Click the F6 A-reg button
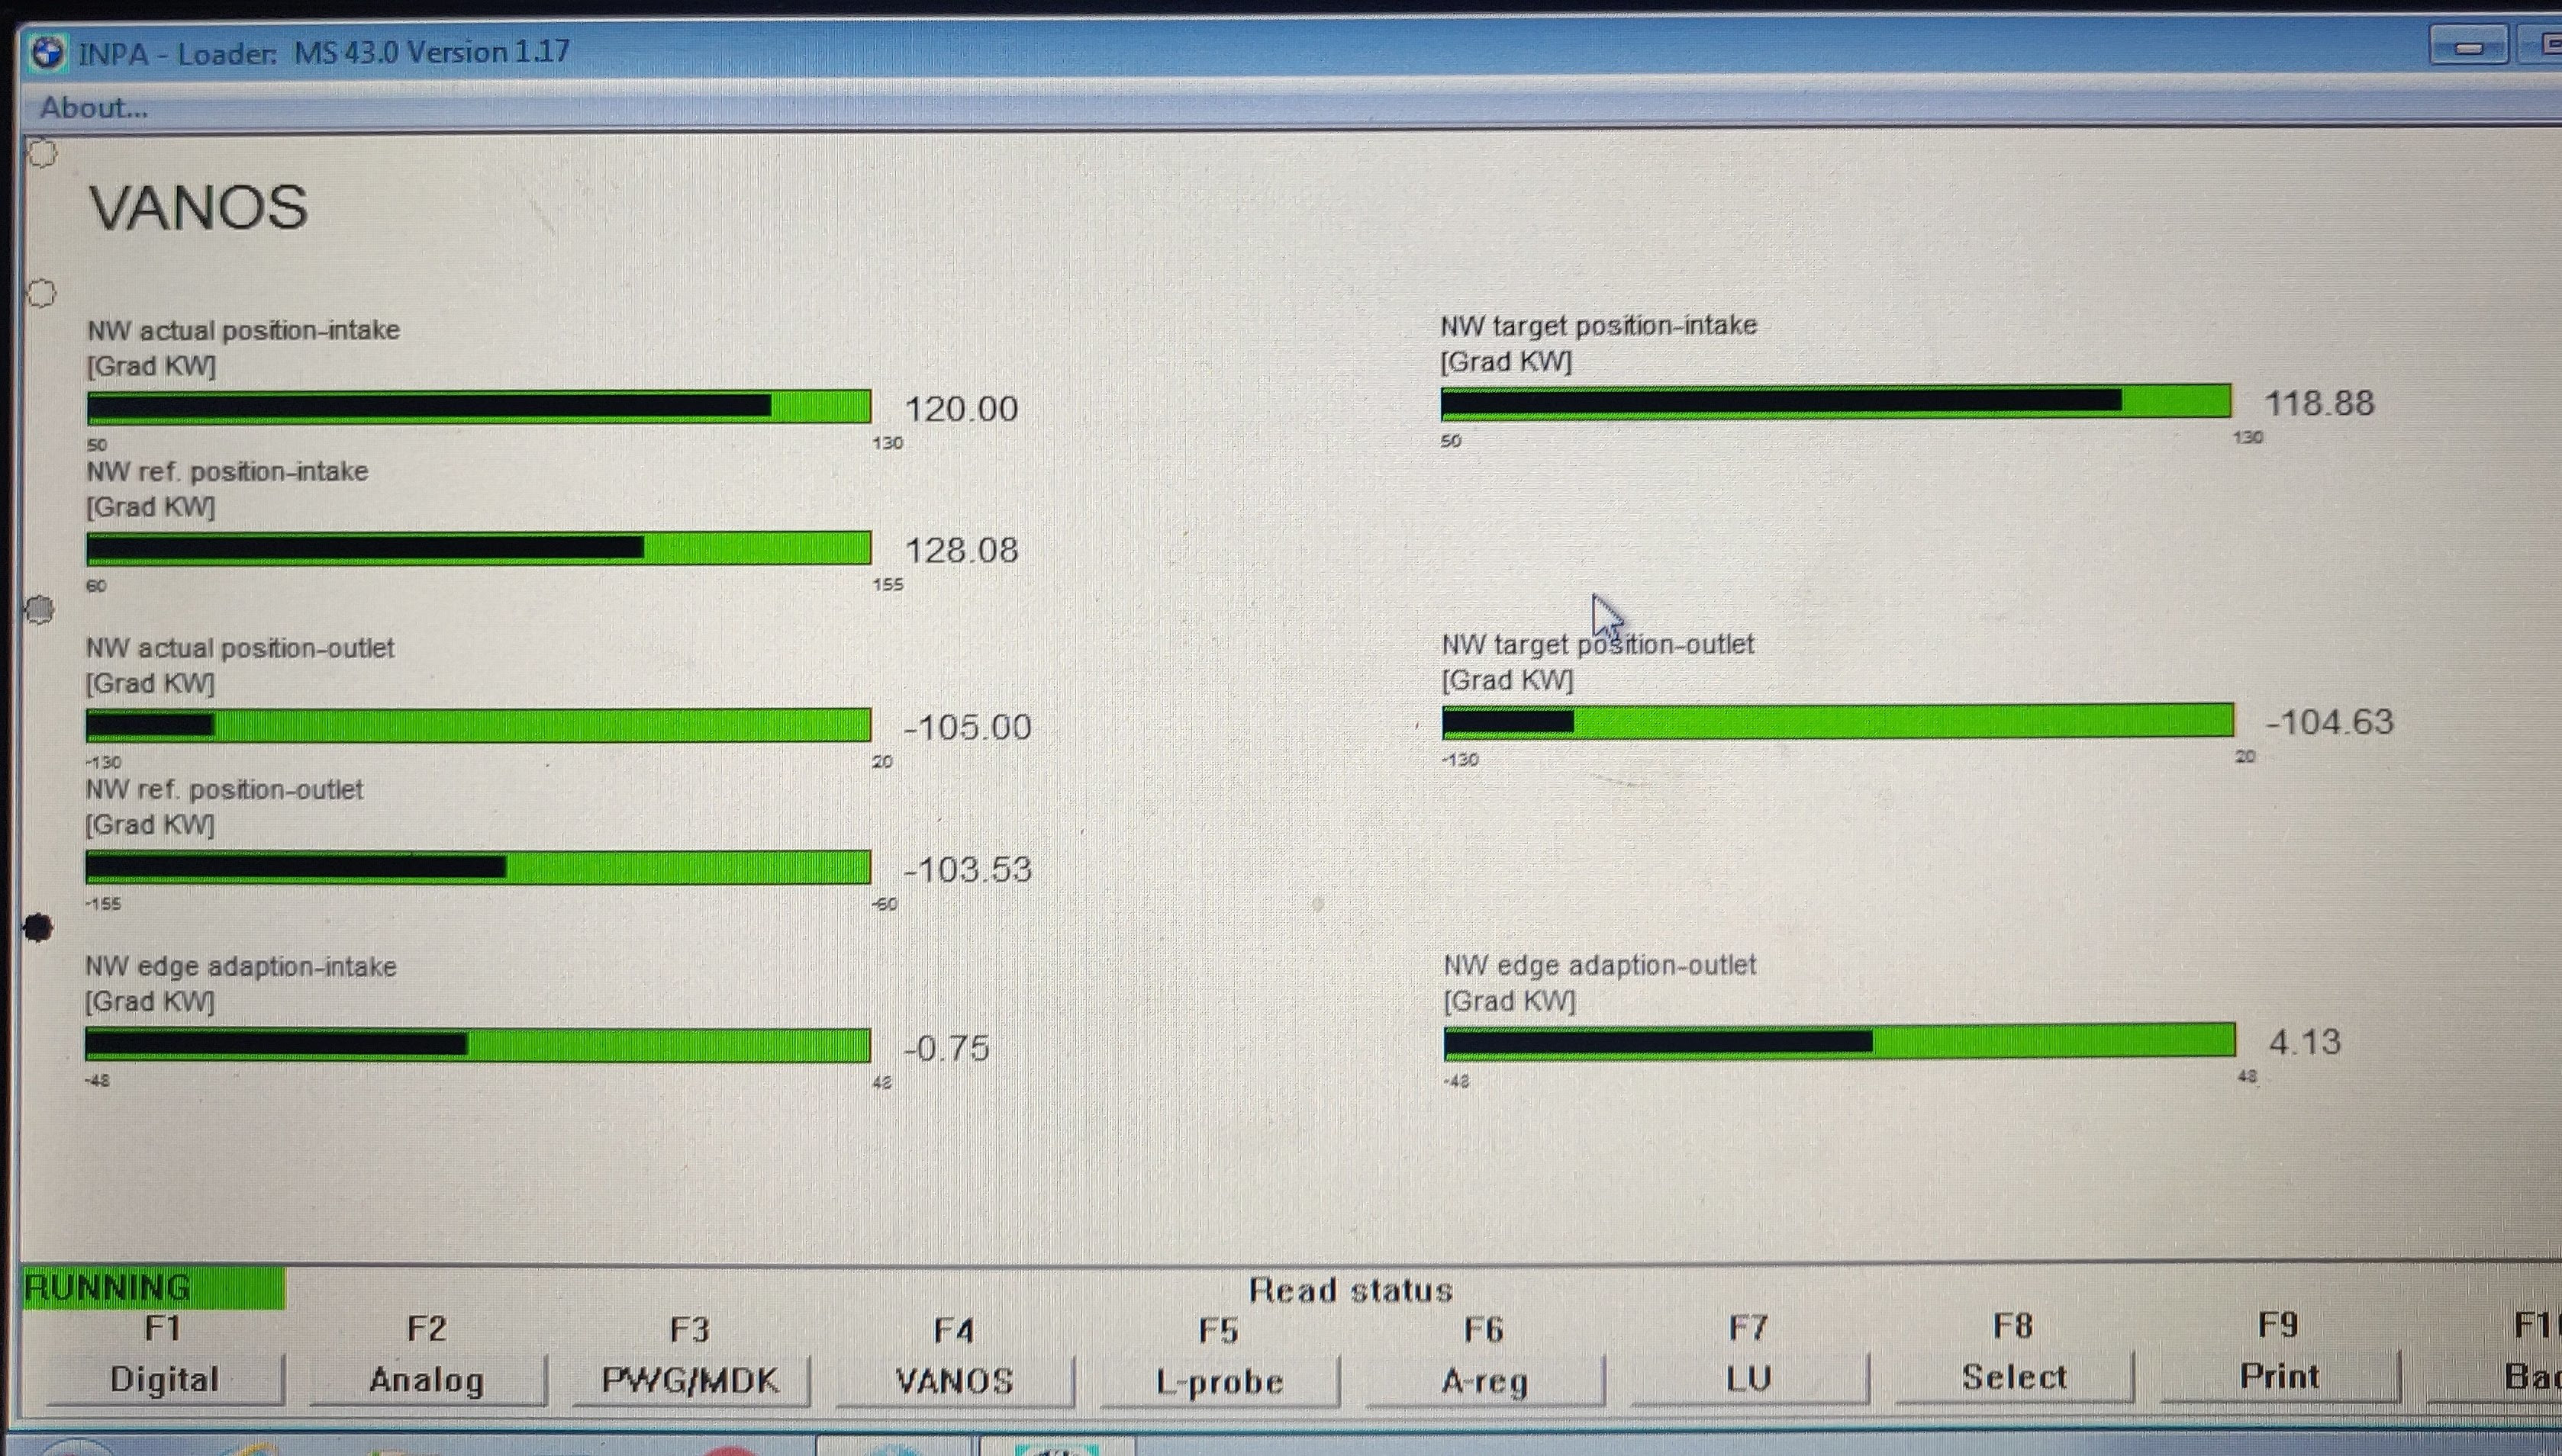 point(1484,1381)
